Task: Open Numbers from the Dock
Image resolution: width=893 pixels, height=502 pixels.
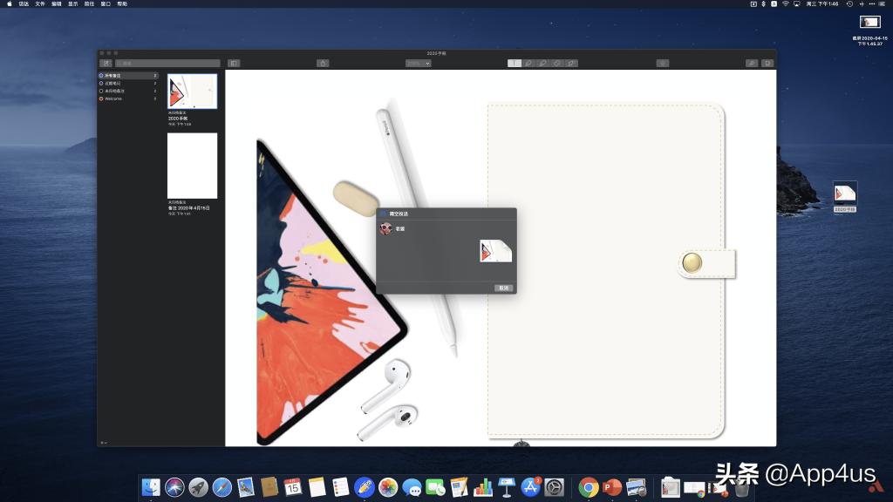Action: tap(483, 487)
